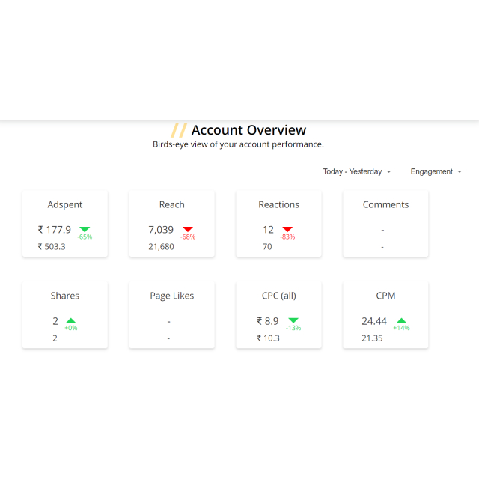
Task: Click the 24.44 CPM value
Action: point(374,321)
